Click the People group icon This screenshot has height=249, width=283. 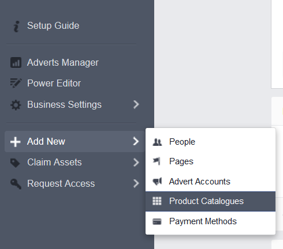(157, 142)
